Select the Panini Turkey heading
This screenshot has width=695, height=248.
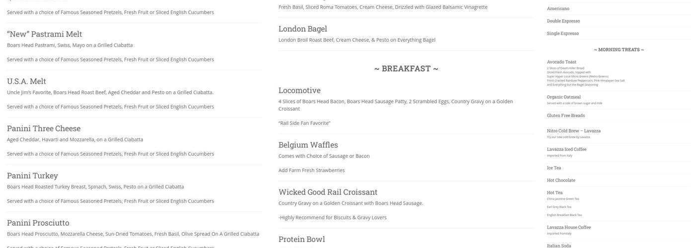[32, 176]
